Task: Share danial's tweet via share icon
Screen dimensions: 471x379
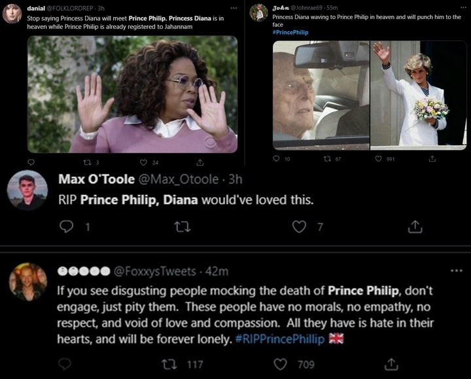Action: (x=200, y=162)
